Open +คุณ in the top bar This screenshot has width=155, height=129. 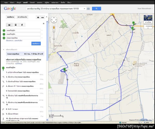click(x=6, y=3)
